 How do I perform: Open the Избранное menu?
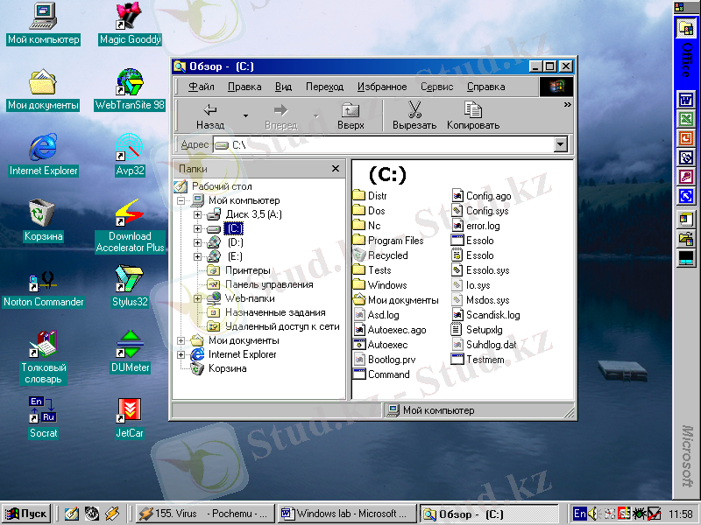point(382,87)
